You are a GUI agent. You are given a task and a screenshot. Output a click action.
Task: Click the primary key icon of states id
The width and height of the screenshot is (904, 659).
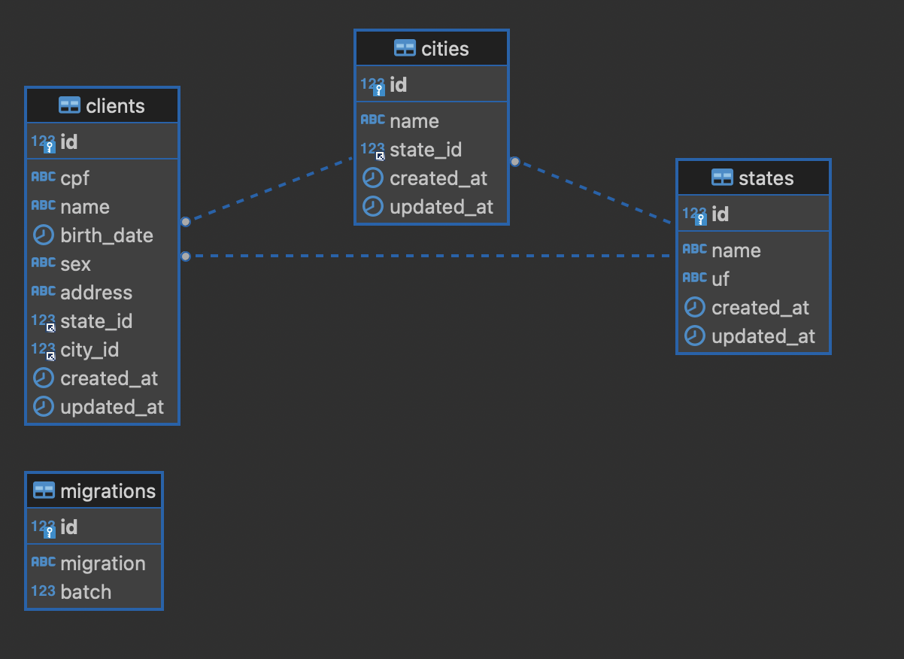point(695,214)
